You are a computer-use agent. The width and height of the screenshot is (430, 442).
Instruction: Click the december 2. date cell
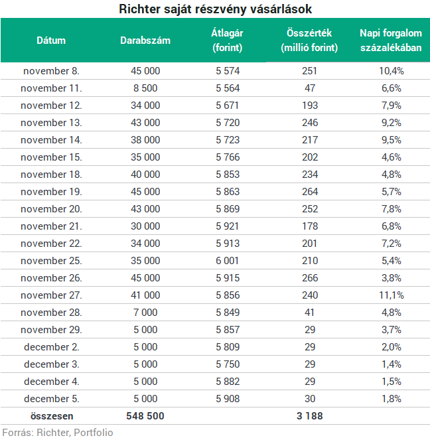51,347
